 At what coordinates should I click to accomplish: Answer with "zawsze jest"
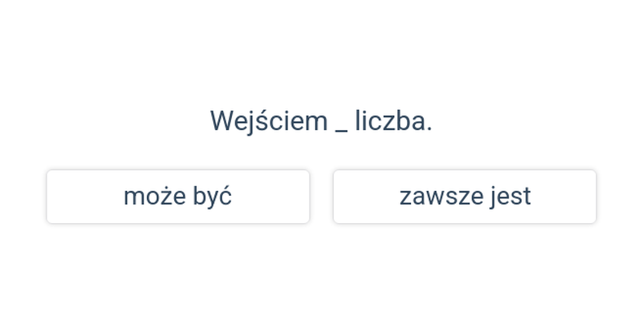pyautogui.click(x=465, y=197)
